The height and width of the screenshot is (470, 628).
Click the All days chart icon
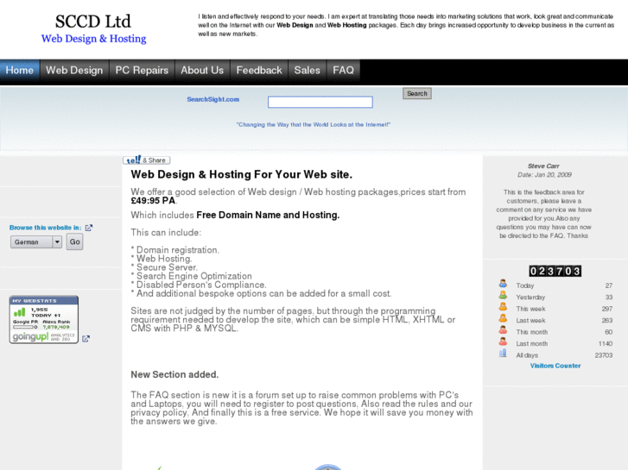(503, 354)
